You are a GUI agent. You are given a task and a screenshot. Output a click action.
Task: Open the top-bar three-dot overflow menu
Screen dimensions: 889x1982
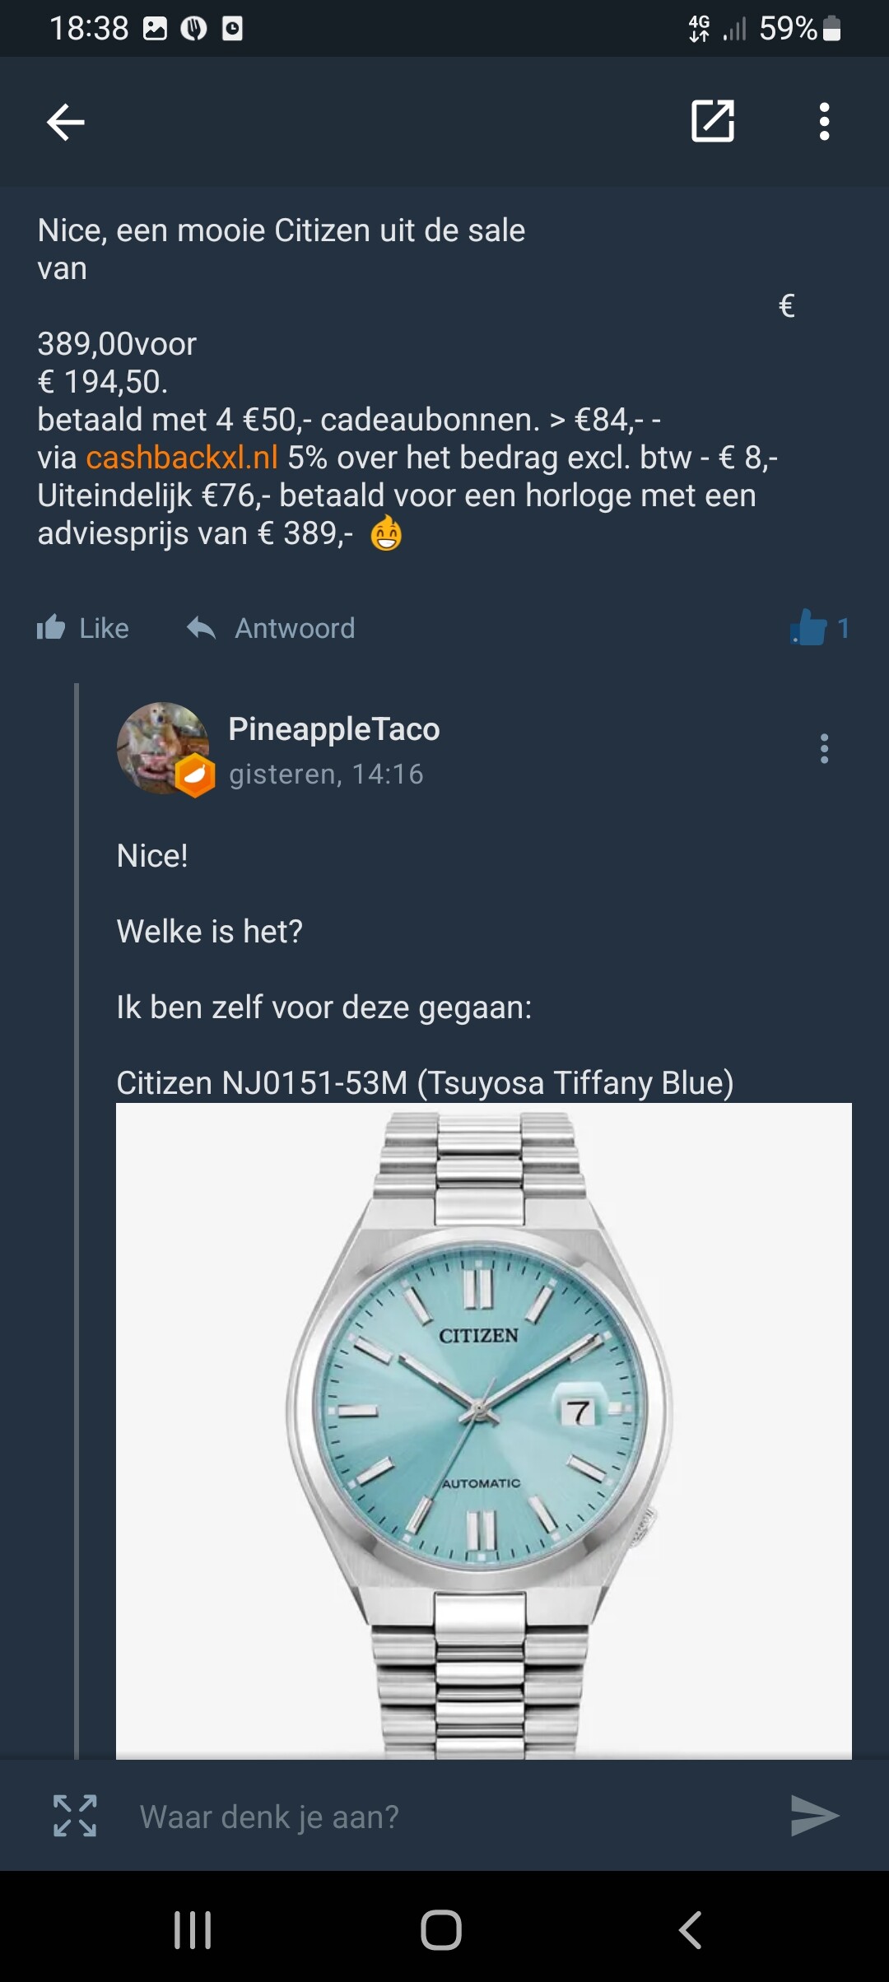click(824, 122)
